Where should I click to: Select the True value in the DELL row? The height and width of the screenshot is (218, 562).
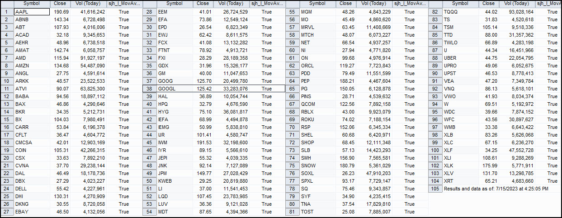tap(124, 189)
